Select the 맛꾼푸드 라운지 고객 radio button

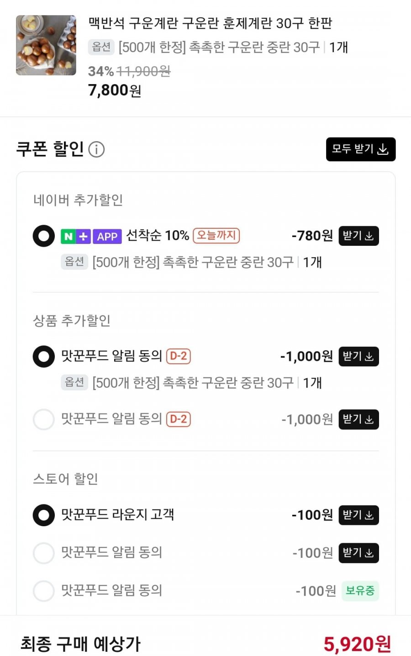coord(44,515)
